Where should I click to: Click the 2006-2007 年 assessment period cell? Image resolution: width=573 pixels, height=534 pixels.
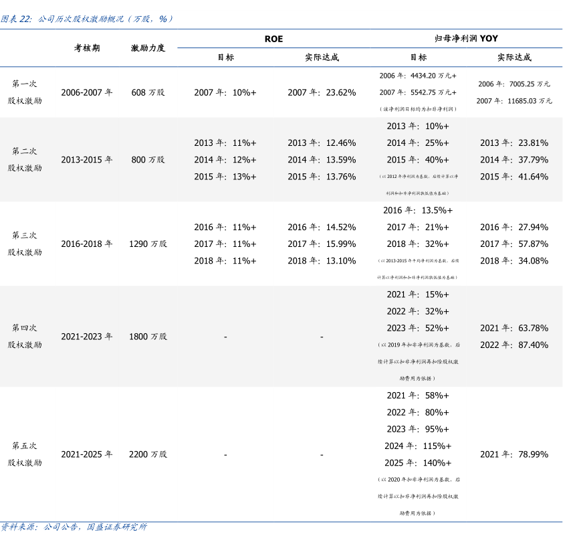[x=87, y=92]
